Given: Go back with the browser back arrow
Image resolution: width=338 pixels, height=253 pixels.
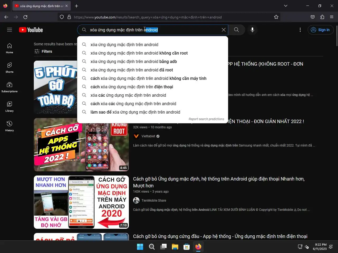Looking at the screenshot, I should 6,17.
